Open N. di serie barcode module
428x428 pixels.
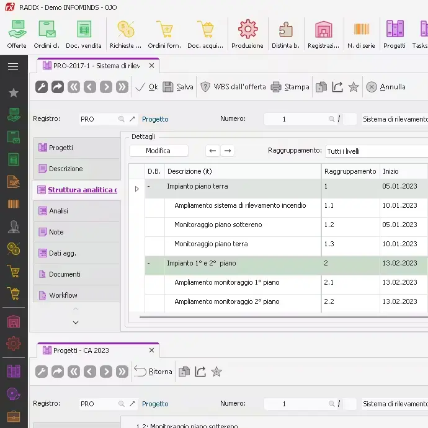tap(361, 34)
